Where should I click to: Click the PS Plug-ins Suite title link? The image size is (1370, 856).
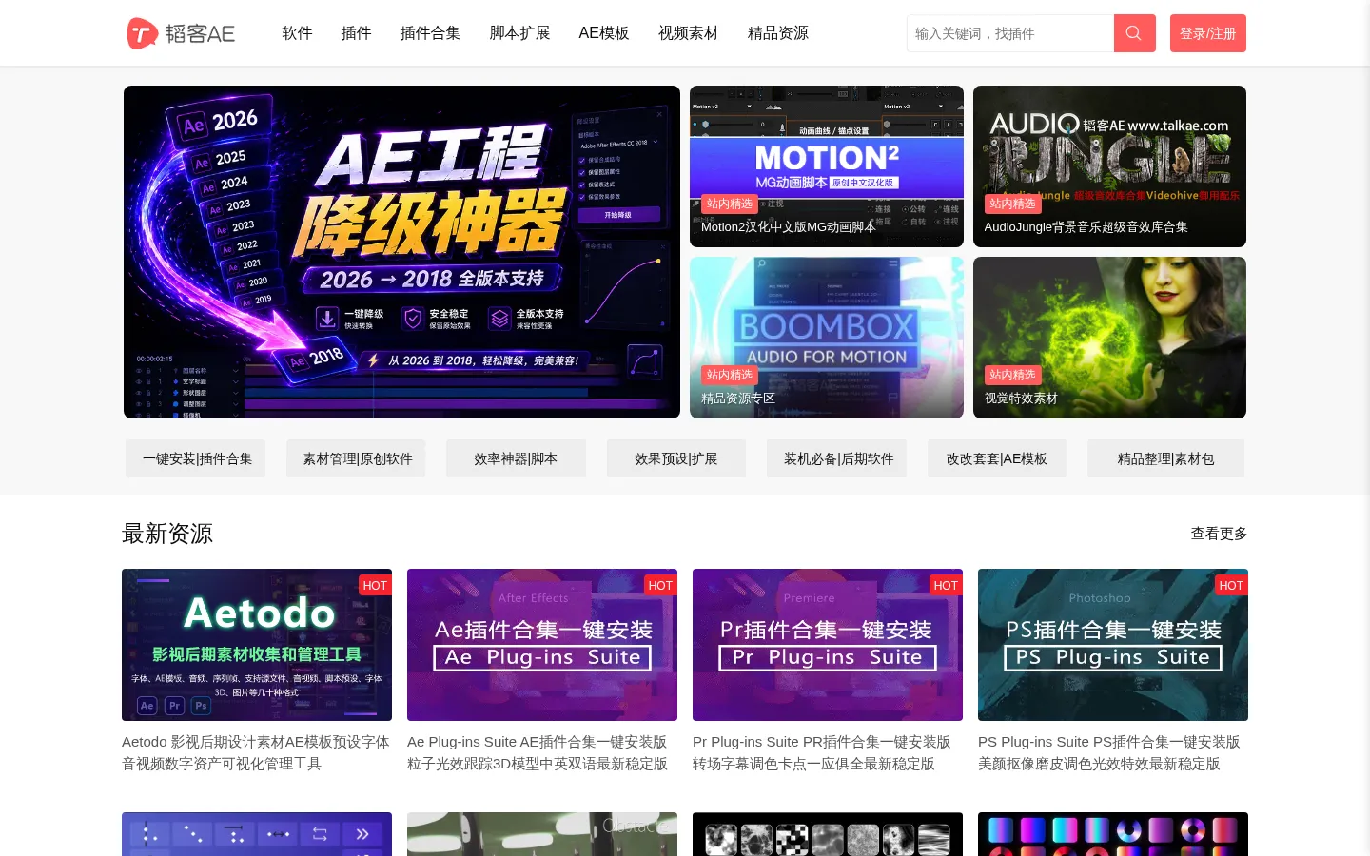(x=1109, y=752)
